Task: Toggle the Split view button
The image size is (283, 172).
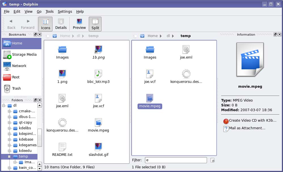Action: (95, 24)
